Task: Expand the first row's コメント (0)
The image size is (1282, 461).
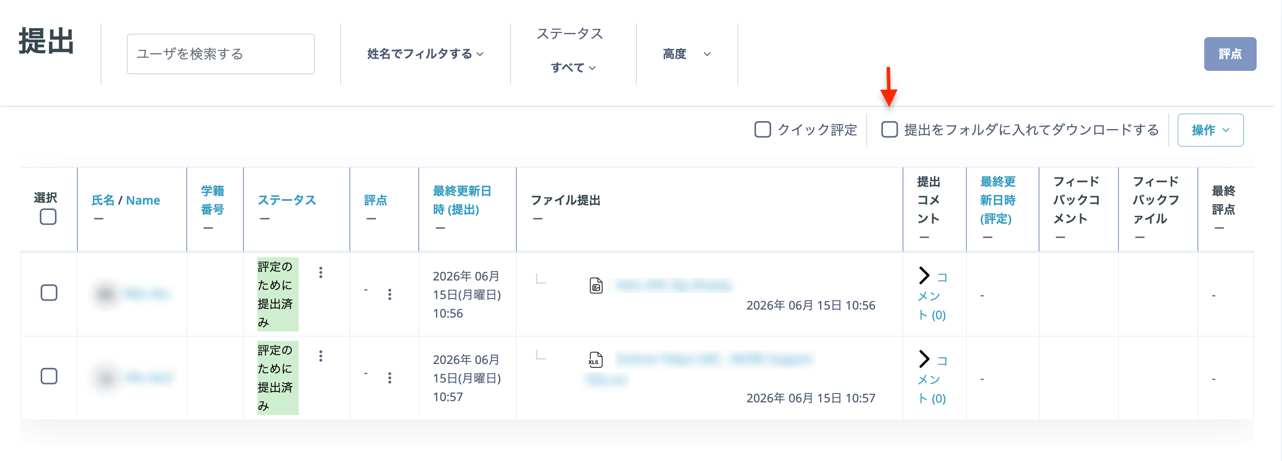Action: tap(932, 296)
